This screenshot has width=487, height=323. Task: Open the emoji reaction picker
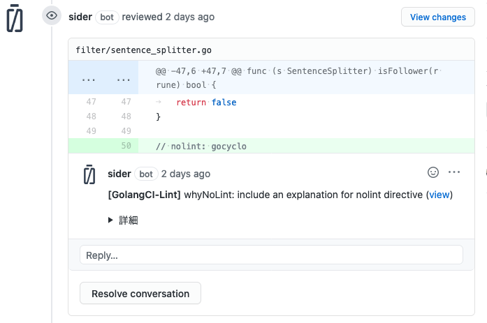(433, 172)
